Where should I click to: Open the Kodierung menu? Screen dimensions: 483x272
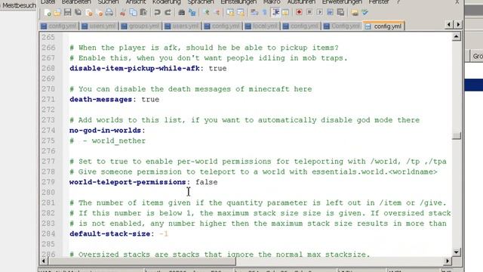click(167, 2)
